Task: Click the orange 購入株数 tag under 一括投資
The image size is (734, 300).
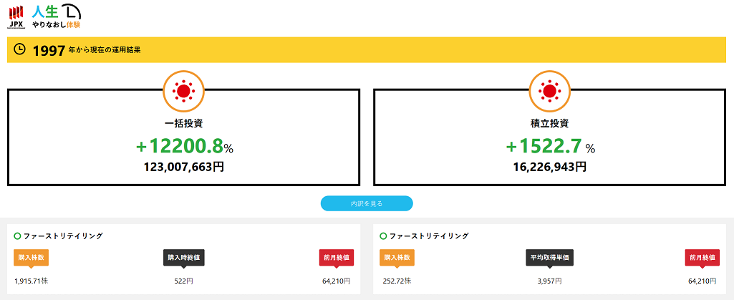Action: [x=31, y=258]
